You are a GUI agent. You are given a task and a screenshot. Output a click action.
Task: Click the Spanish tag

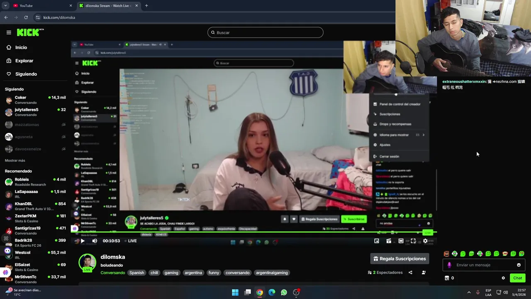[x=136, y=273]
